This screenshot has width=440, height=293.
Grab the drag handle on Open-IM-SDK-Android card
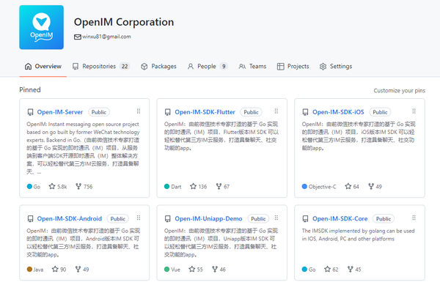139,218
